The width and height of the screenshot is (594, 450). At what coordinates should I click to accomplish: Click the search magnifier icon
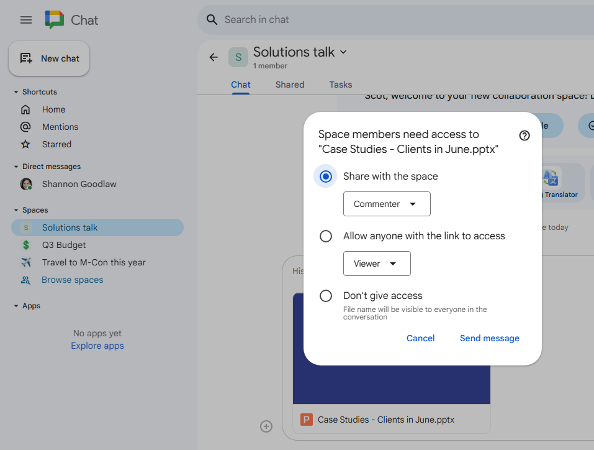point(212,20)
